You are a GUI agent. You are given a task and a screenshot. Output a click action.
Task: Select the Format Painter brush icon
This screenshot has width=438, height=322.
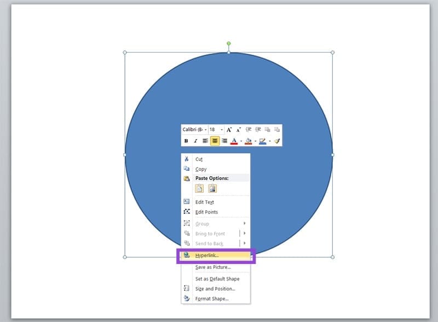coord(277,141)
